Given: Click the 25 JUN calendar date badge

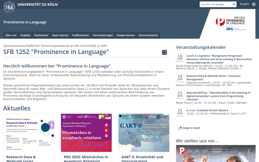Looking at the screenshot, I should 180,112.
